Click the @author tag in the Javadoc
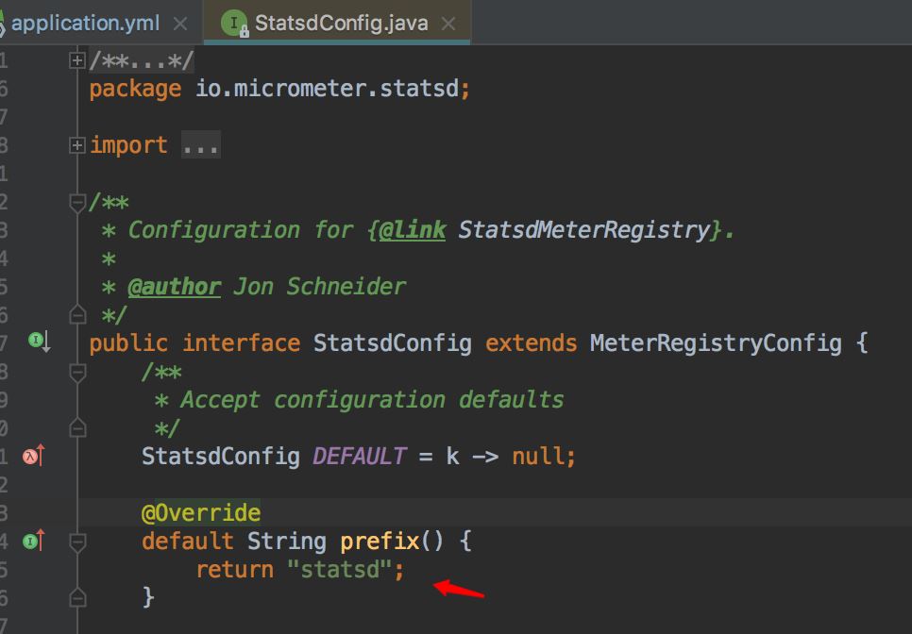Image resolution: width=912 pixels, height=634 pixels. pyautogui.click(x=174, y=287)
